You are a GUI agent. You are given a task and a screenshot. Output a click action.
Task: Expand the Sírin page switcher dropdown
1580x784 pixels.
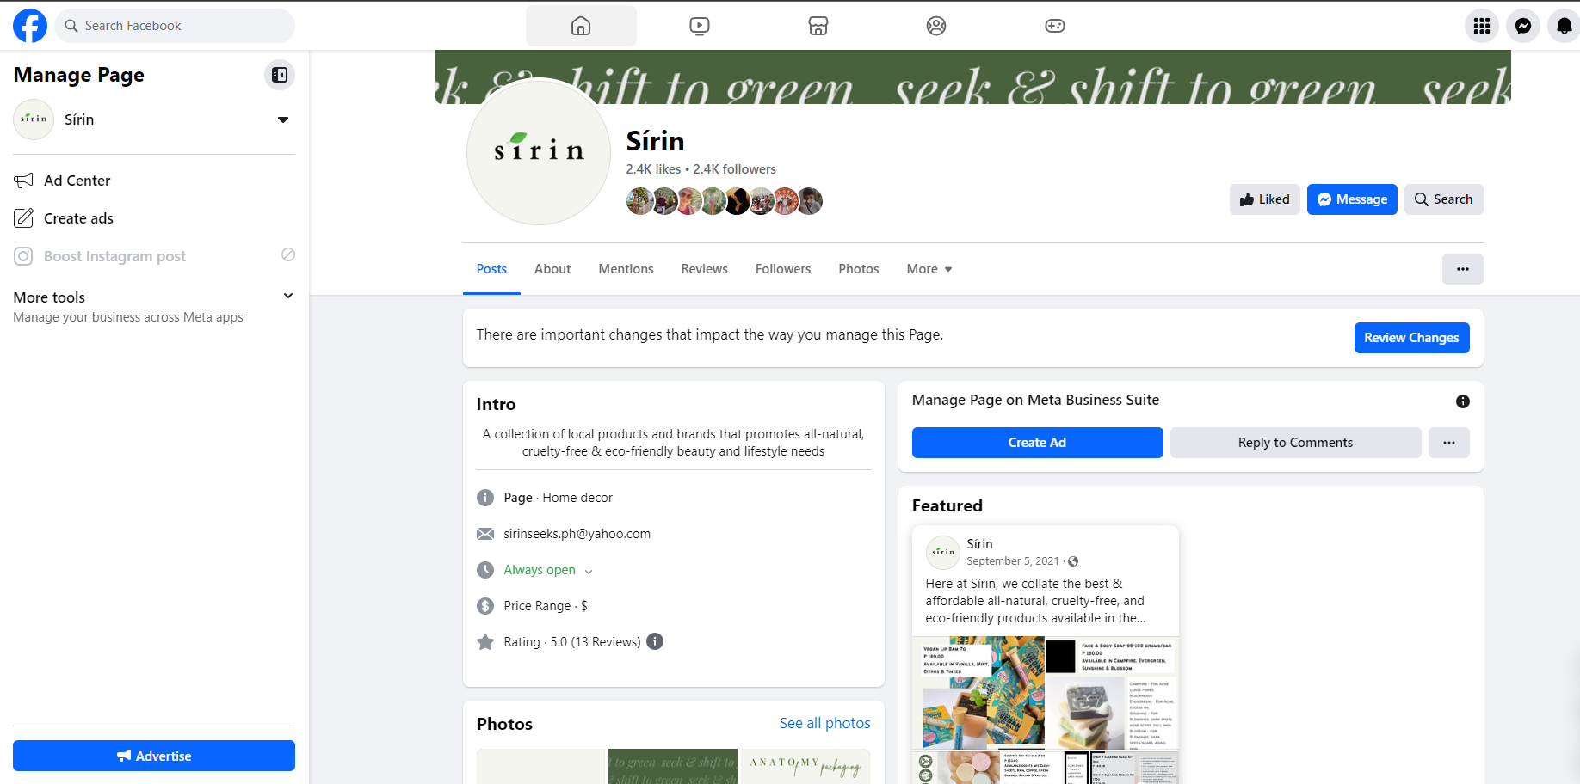[283, 119]
